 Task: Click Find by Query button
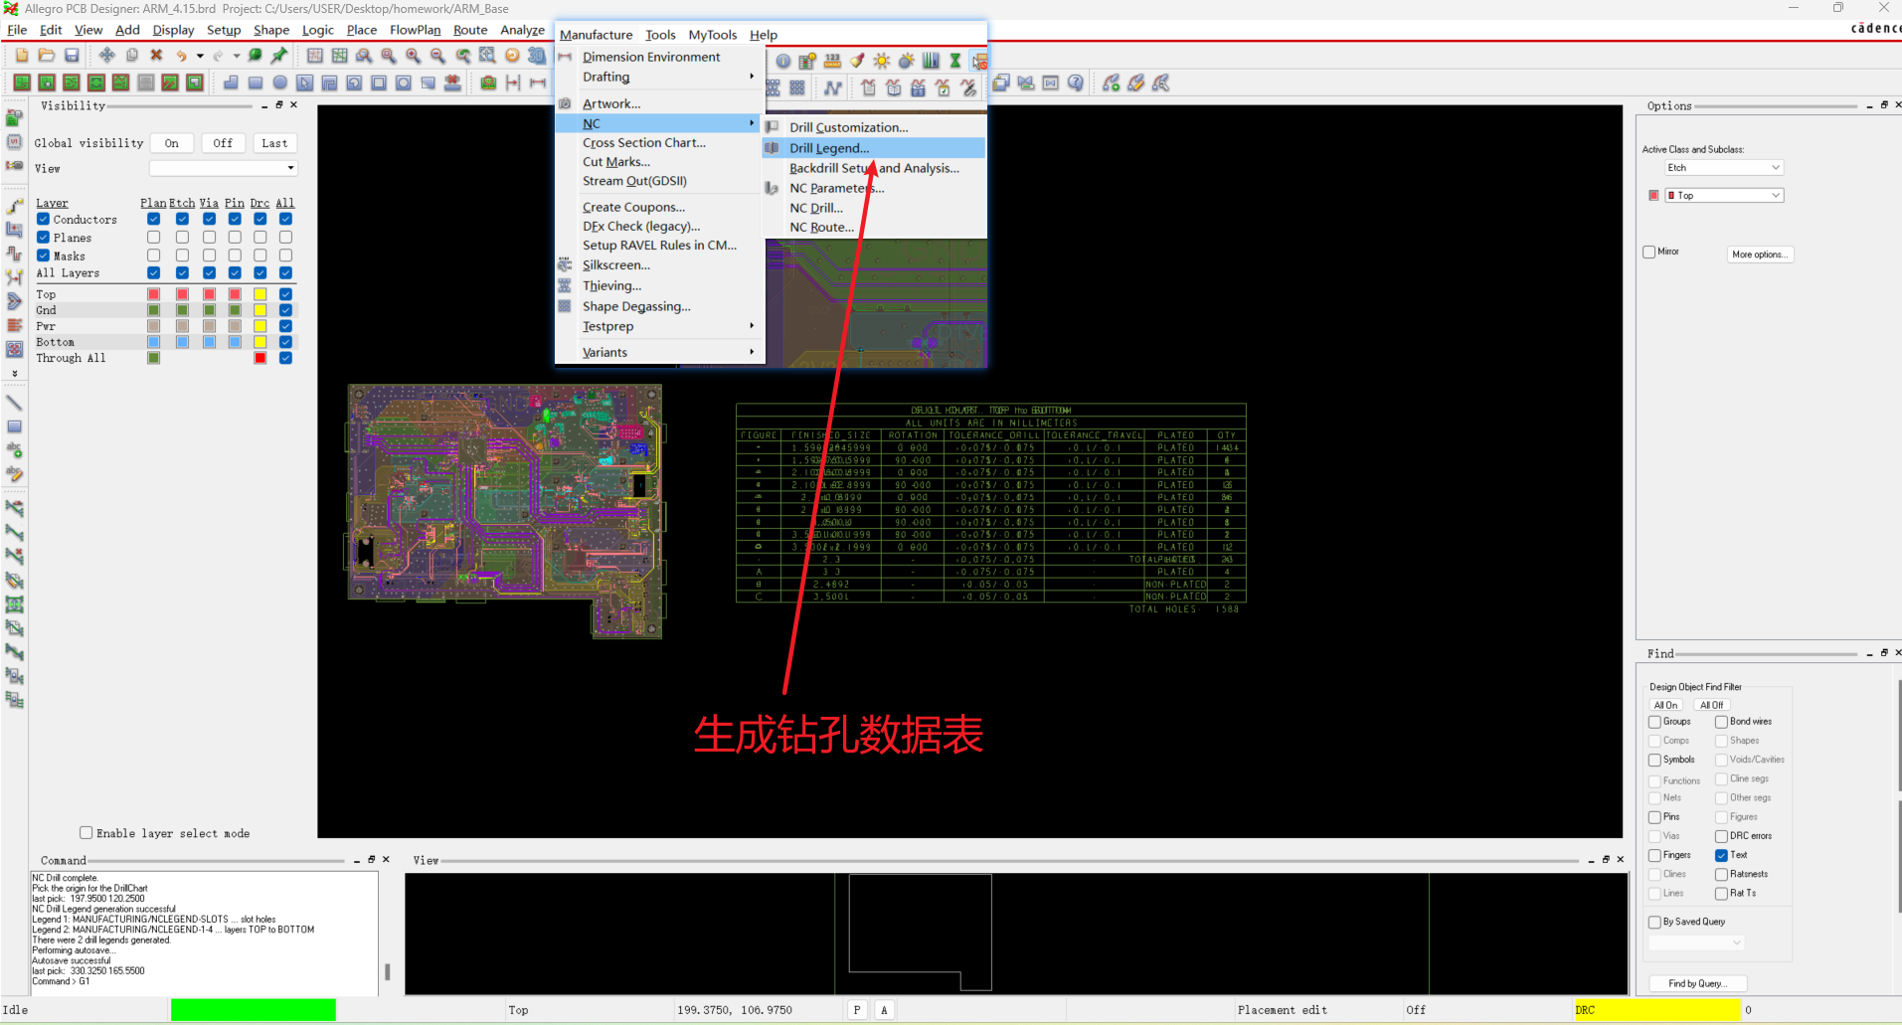(1697, 983)
